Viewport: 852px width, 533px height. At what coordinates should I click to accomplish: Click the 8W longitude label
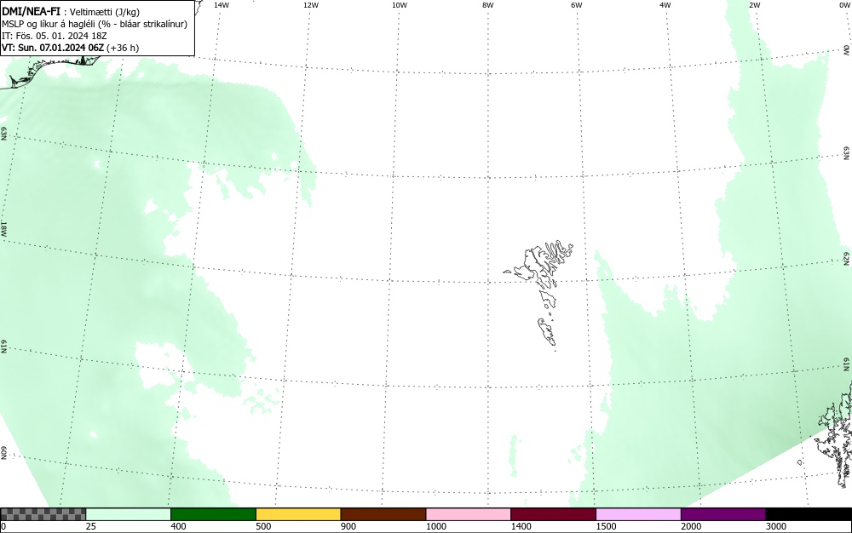pyautogui.click(x=488, y=5)
